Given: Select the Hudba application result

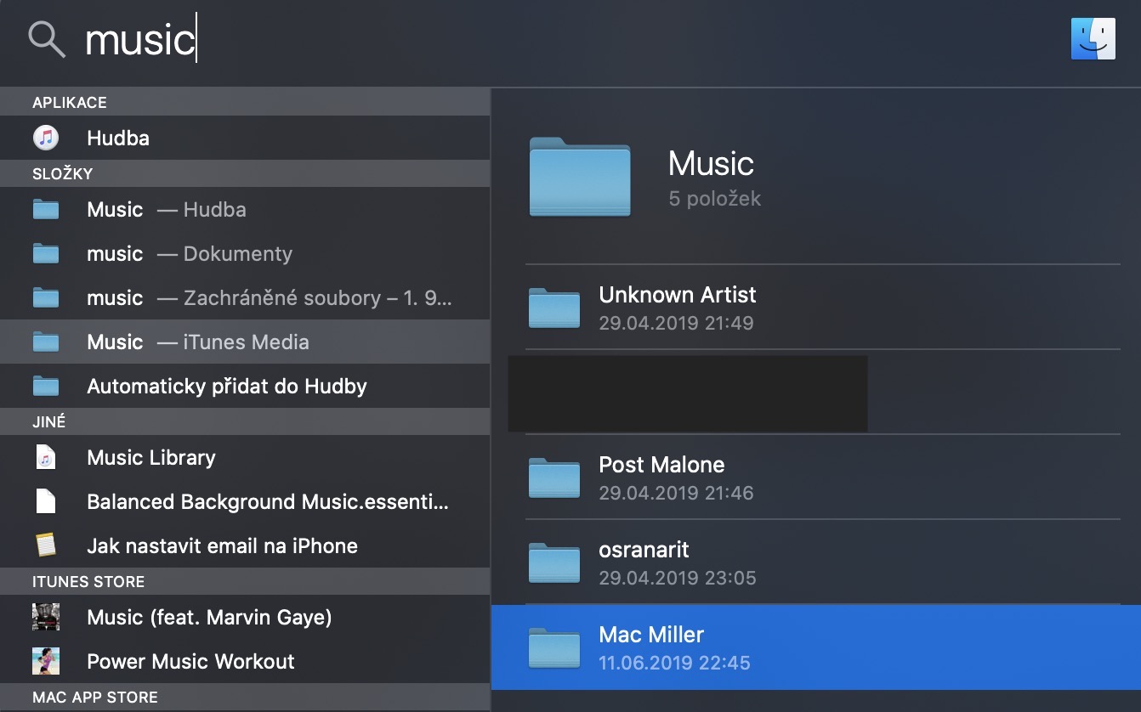Looking at the screenshot, I should 245,138.
